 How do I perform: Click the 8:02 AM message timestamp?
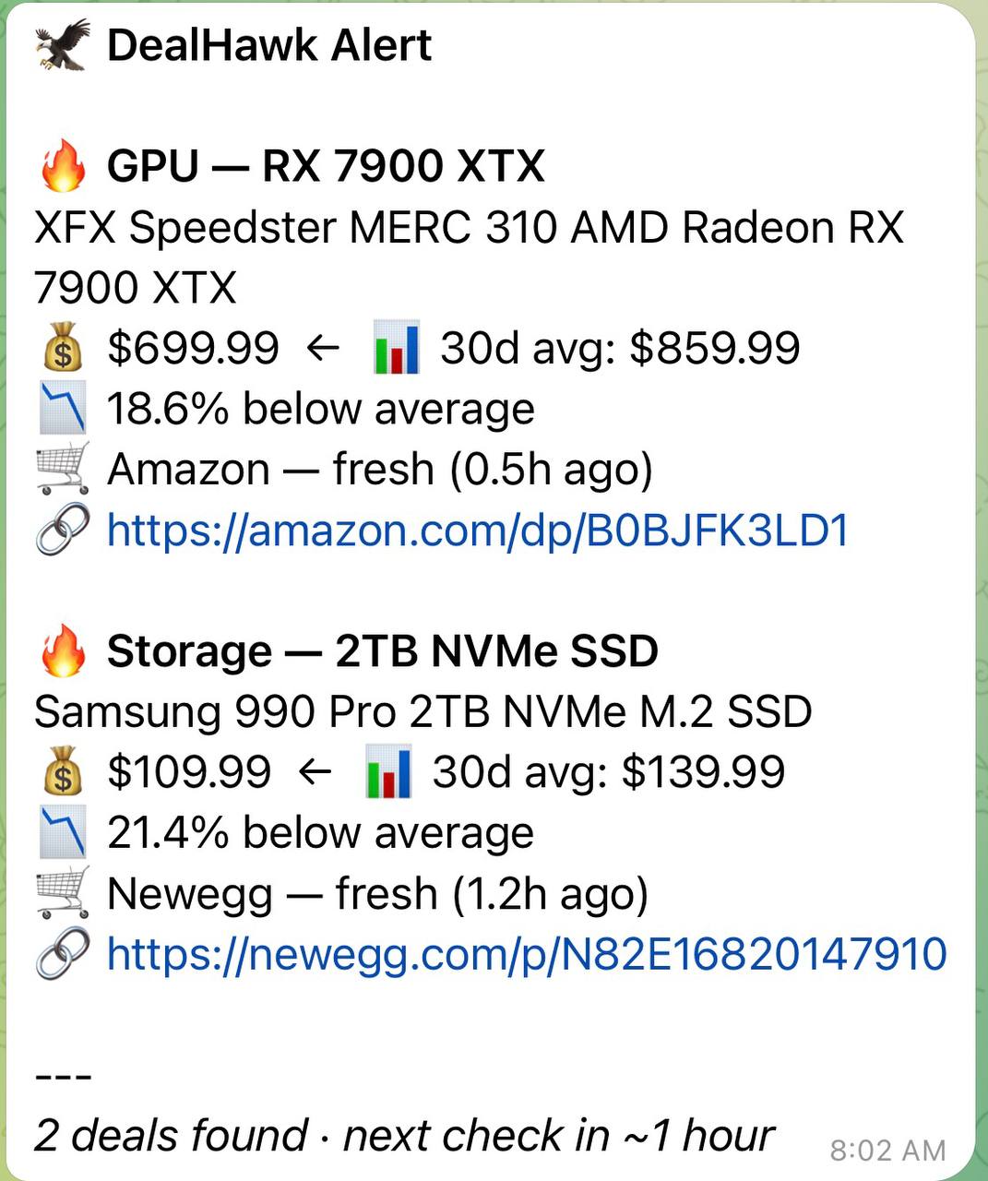pos(887,1151)
